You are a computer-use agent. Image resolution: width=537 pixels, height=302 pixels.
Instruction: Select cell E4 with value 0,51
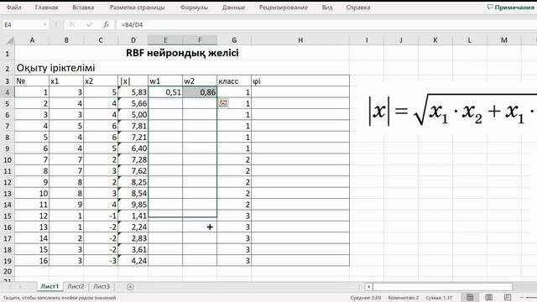tap(165, 92)
